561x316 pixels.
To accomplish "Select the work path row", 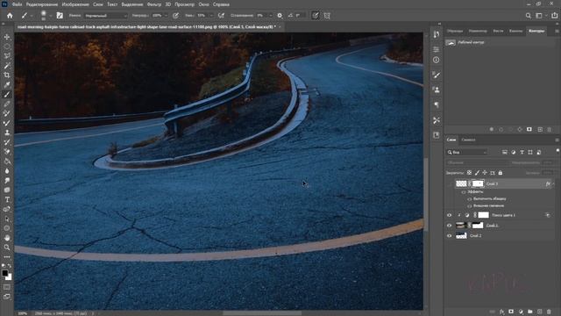I will pyautogui.click(x=500, y=42).
